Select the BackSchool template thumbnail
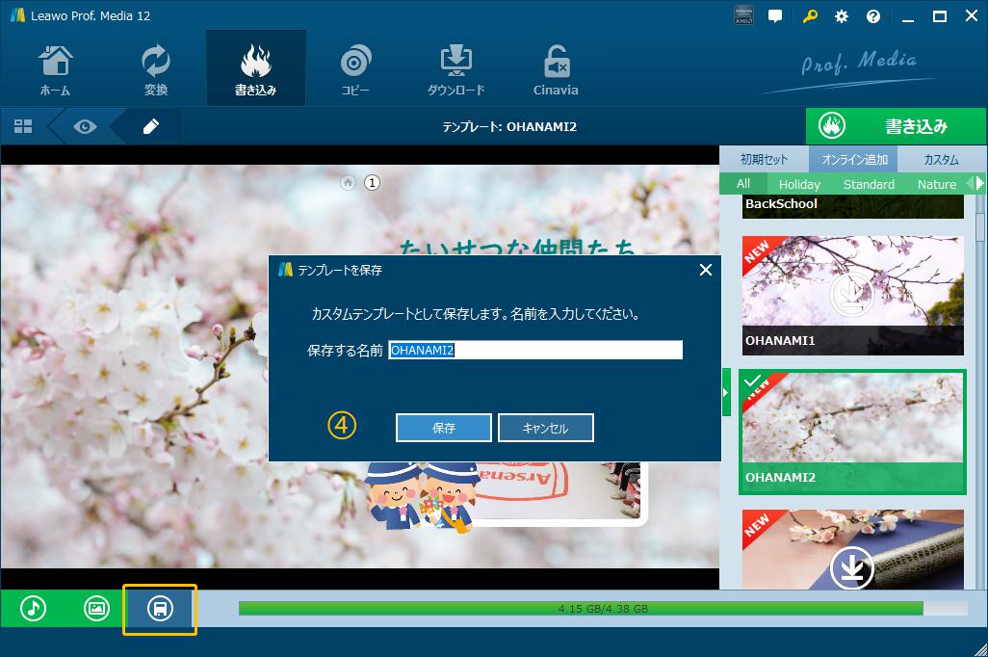 852,206
